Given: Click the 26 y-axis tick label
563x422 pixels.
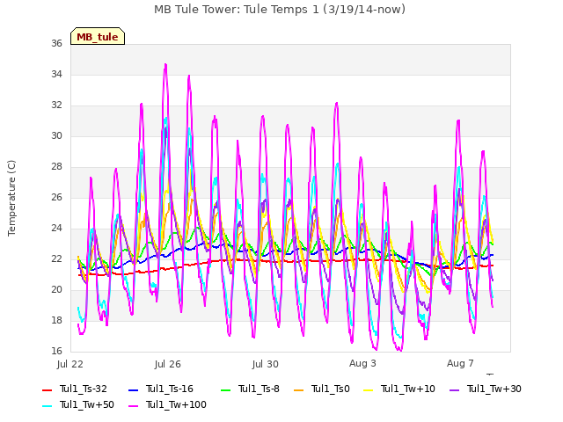Looking at the screenshot, I should click(x=56, y=197).
